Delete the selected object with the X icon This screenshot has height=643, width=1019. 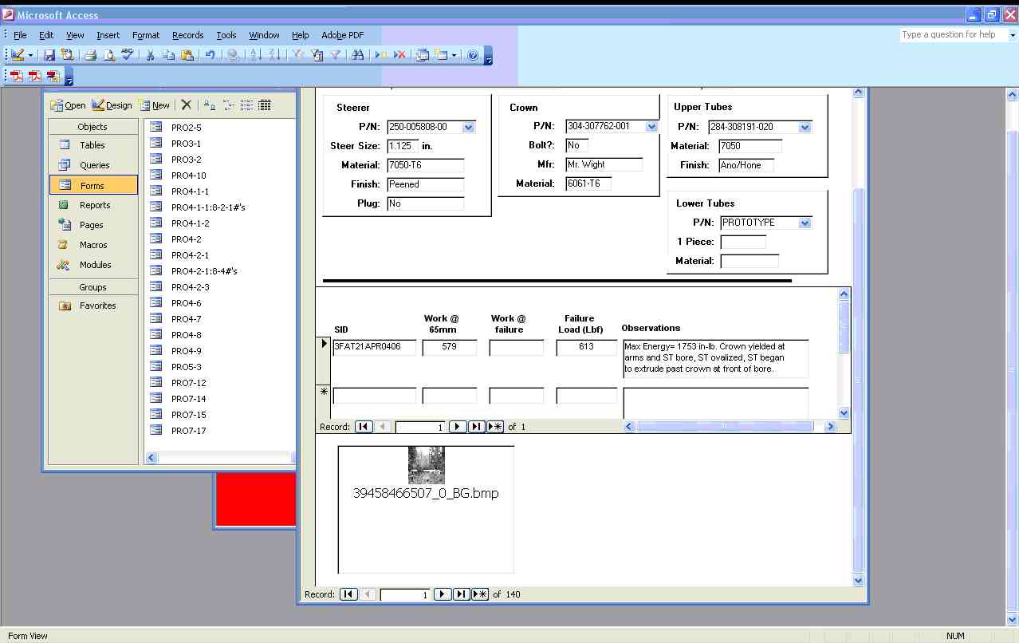click(x=187, y=105)
